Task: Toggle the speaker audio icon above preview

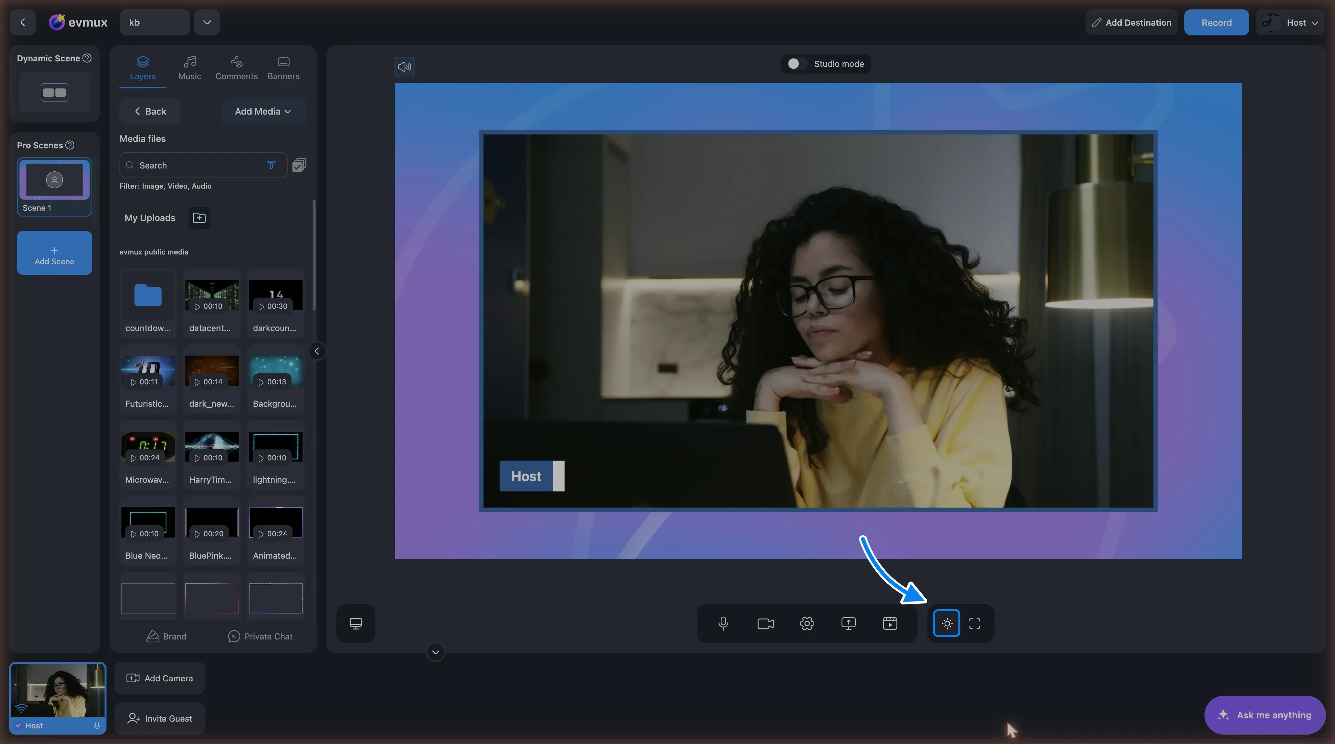Action: click(x=404, y=66)
